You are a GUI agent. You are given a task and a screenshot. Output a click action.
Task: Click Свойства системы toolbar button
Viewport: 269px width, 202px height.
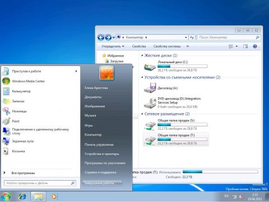click(167, 46)
